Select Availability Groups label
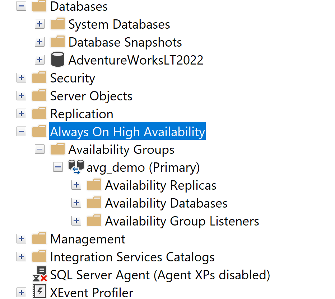The image size is (335, 299). (x=121, y=149)
